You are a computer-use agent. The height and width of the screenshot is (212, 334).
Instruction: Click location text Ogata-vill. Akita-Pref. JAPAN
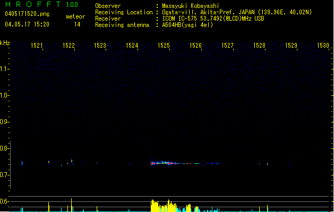[209, 12]
